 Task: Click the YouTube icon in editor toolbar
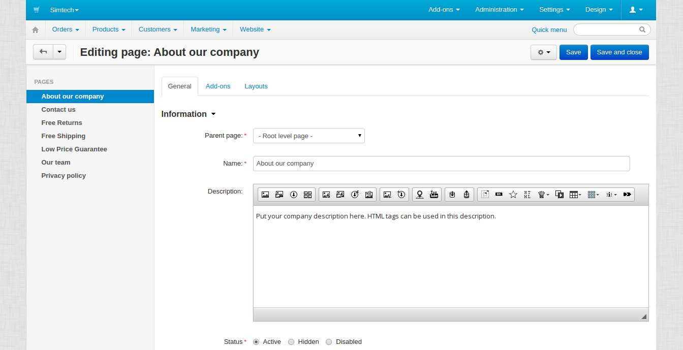[x=434, y=195]
